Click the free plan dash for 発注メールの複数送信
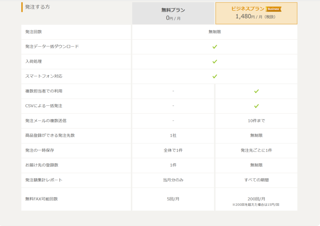Screen dimensions: 320x226 click(x=173, y=120)
